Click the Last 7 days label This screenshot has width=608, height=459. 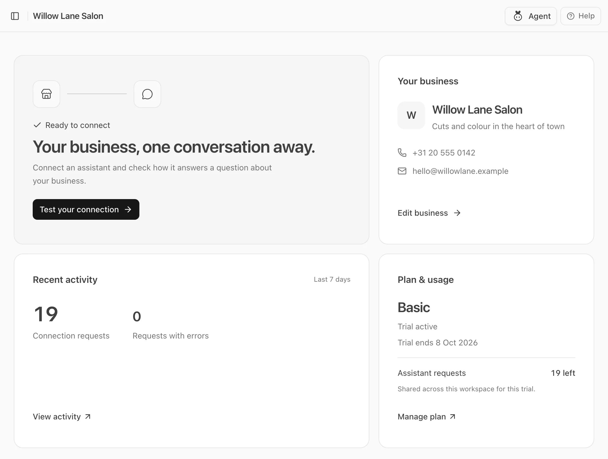pos(332,279)
